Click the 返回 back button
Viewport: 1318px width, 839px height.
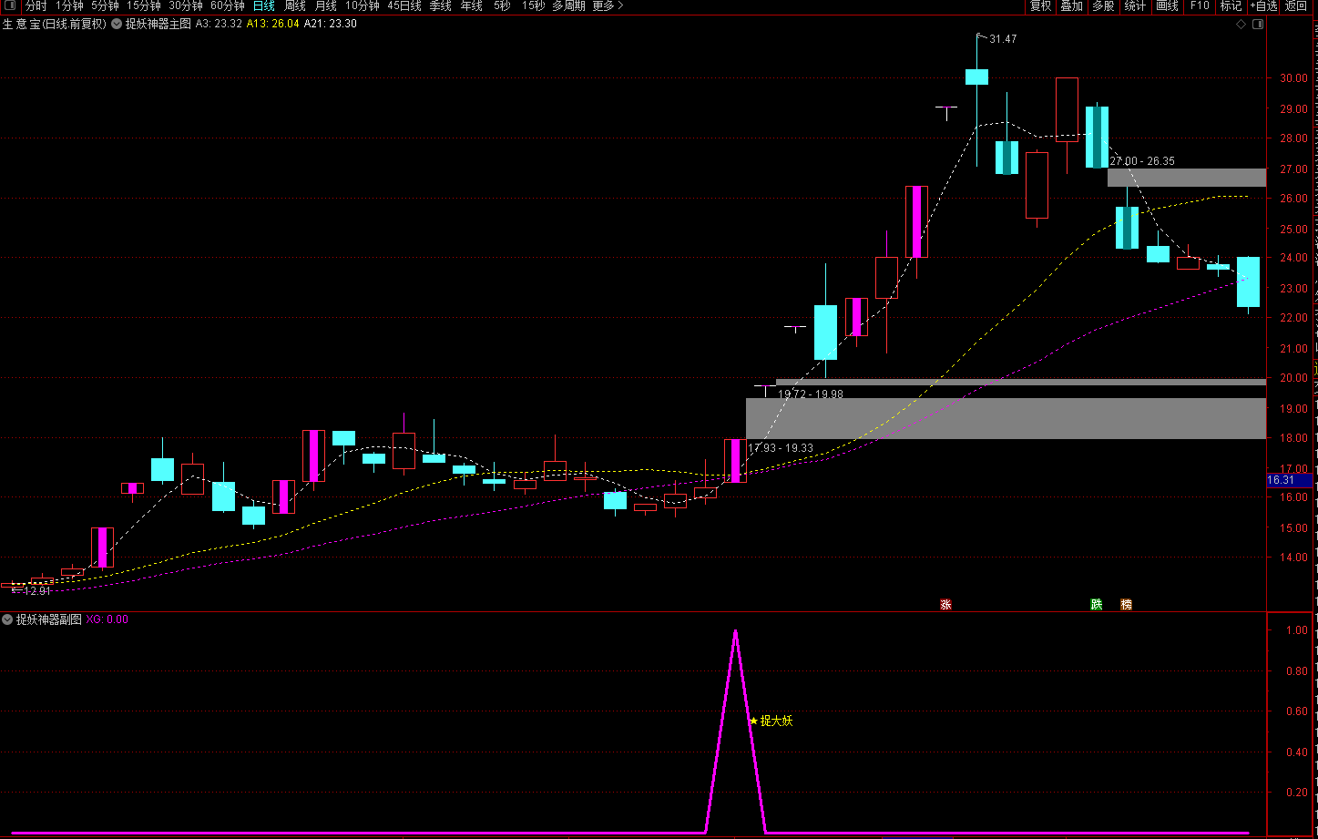1296,6
